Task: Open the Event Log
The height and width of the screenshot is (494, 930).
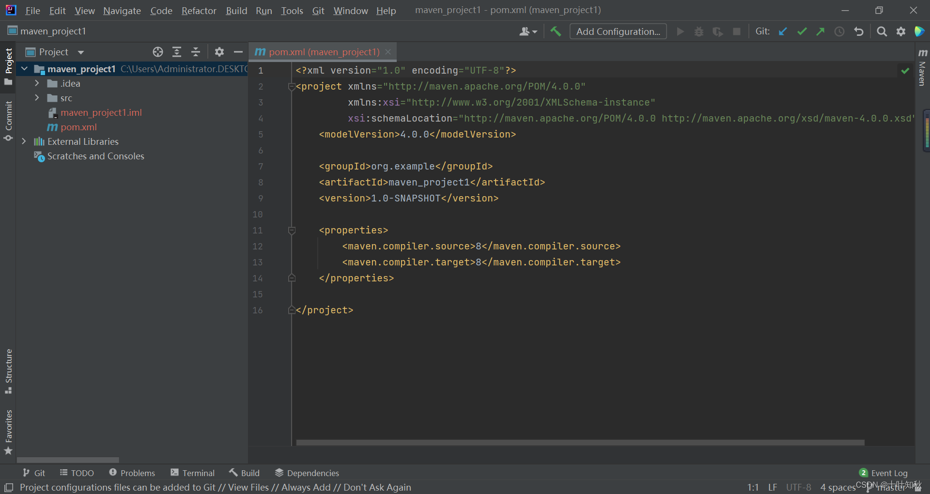Action: click(x=883, y=473)
